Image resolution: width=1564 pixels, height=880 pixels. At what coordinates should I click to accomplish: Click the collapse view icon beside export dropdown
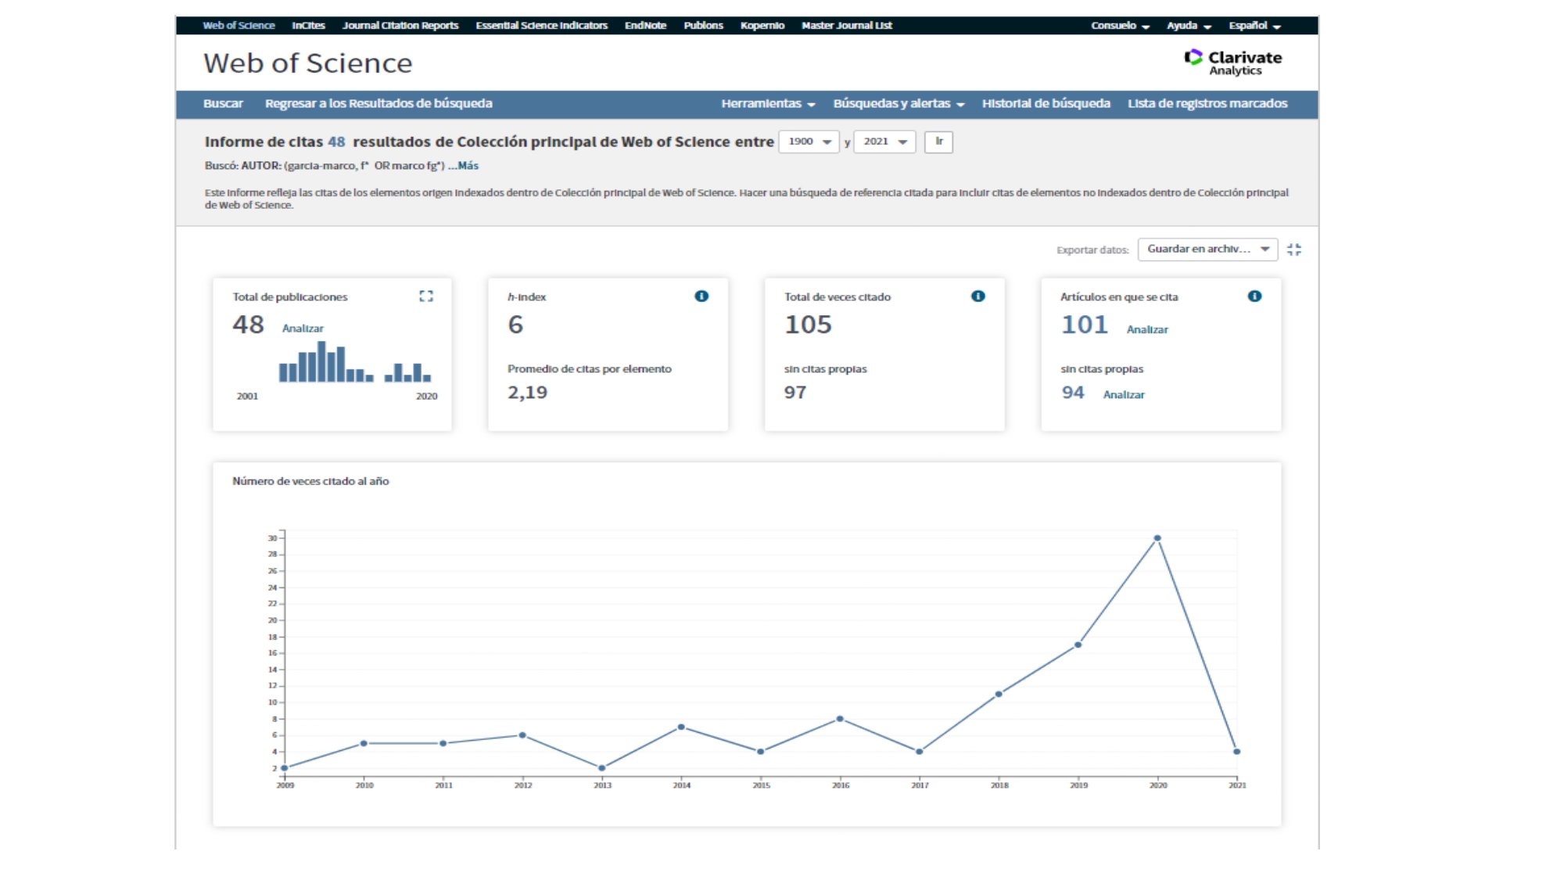coord(1294,250)
